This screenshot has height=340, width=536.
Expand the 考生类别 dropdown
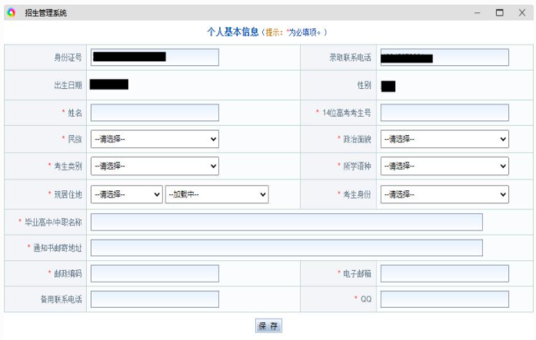155,166
